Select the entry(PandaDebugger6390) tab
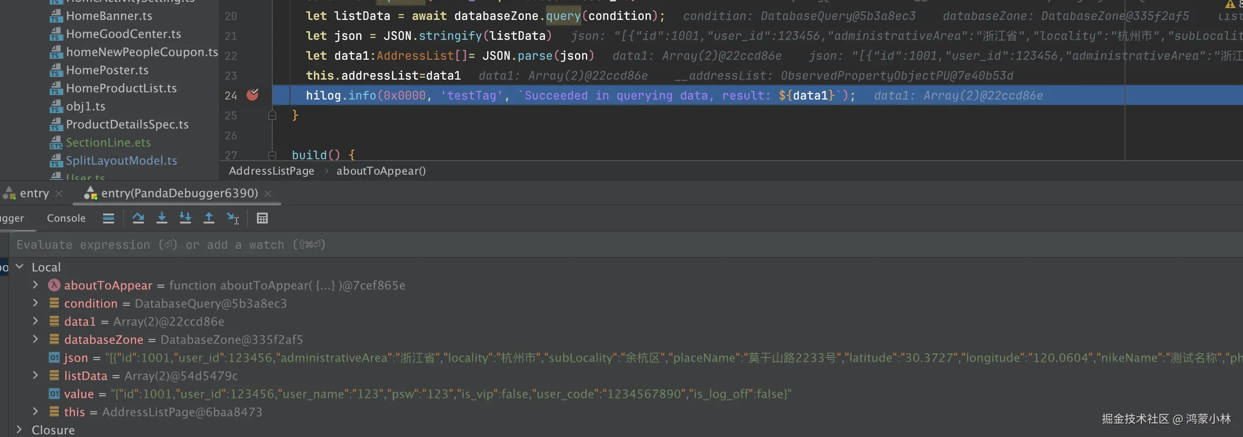The image size is (1243, 437). point(180,194)
